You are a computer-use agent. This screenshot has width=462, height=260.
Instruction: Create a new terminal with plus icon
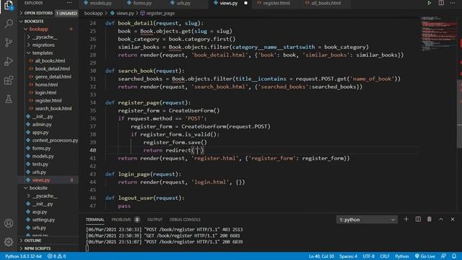[406, 220]
